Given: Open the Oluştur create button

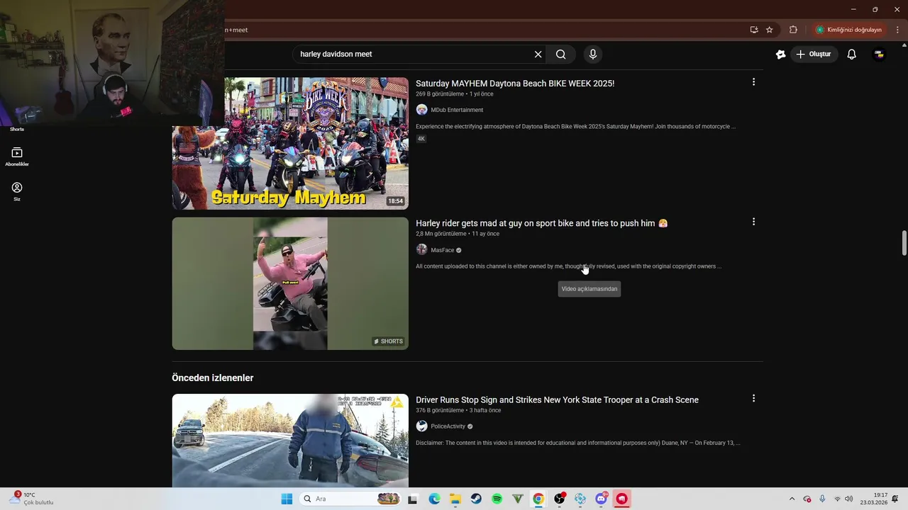Looking at the screenshot, I should (814, 55).
